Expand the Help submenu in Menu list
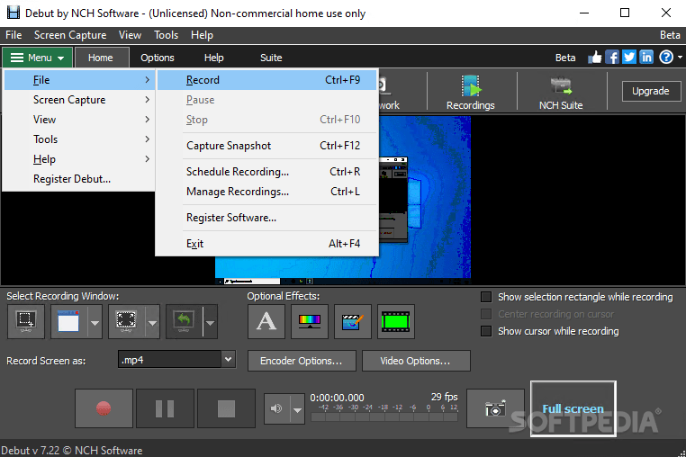Image resolution: width=686 pixels, height=457 pixels. (x=78, y=159)
